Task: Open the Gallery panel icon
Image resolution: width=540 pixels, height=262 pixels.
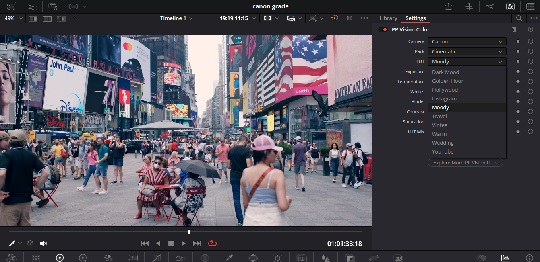Action: pos(12,6)
